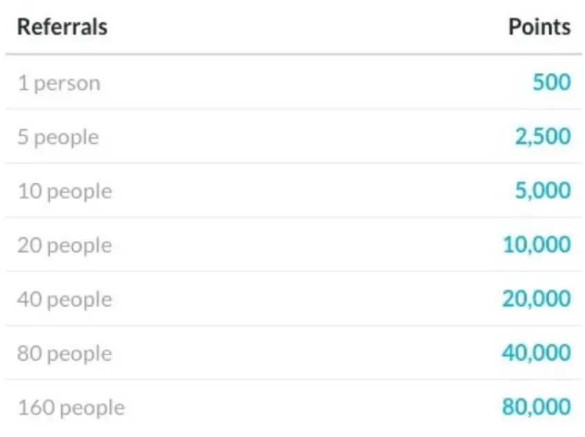
Task: Click the 40,000 points value
Action: pyautogui.click(x=536, y=352)
